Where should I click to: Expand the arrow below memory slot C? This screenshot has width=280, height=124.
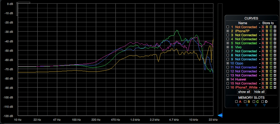[x=256, y=105]
